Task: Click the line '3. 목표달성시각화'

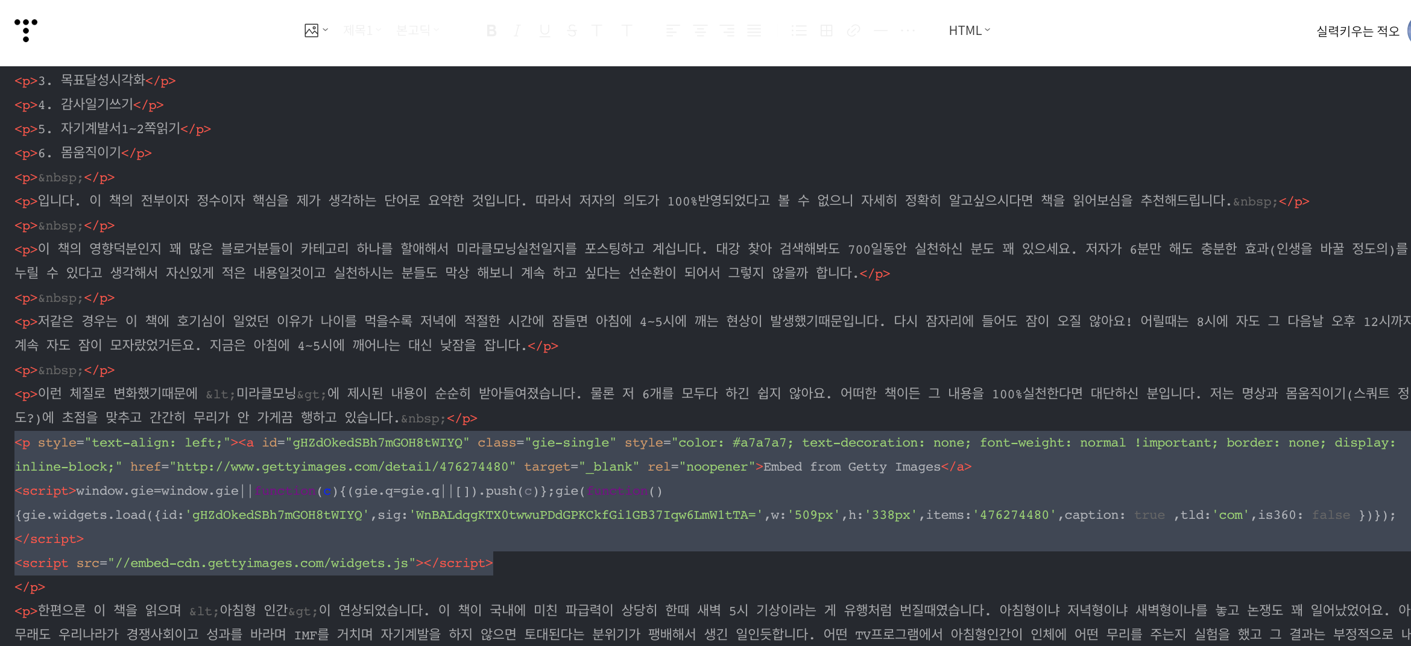Action: (x=95, y=80)
